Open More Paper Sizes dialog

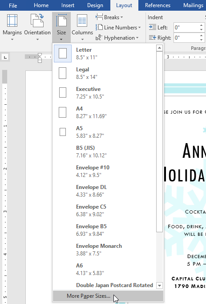pos(108,296)
